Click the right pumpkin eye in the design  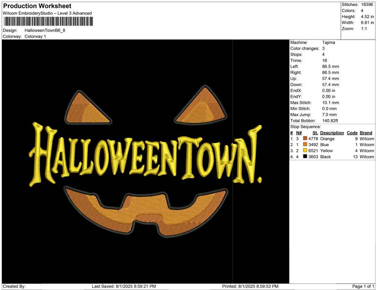point(201,105)
